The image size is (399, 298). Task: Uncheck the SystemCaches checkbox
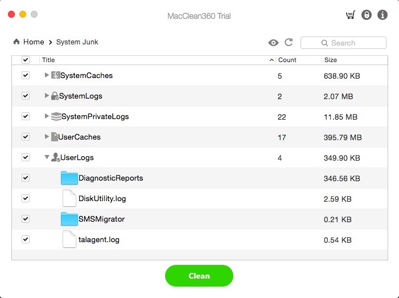tap(26, 75)
